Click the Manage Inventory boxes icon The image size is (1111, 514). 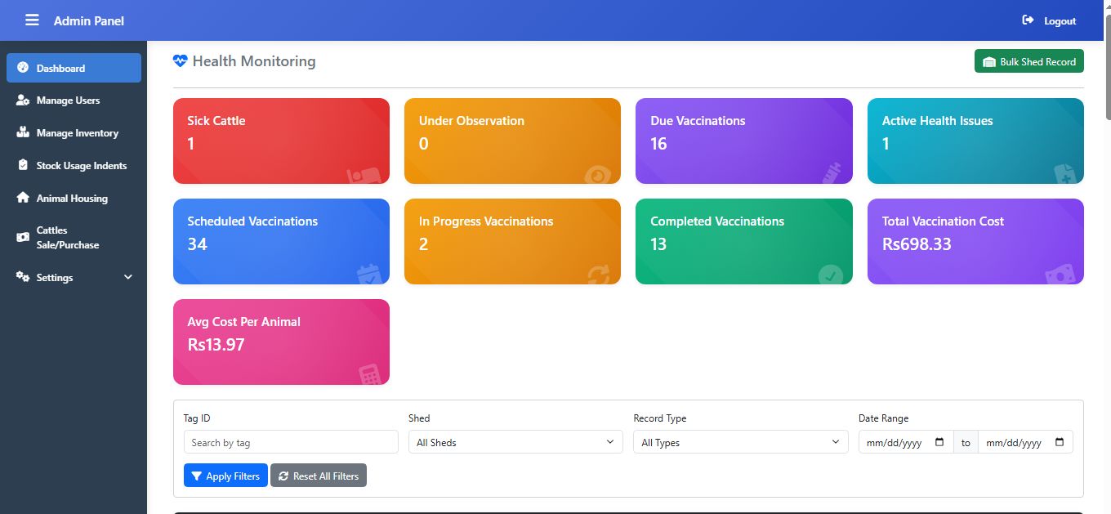[x=23, y=133]
